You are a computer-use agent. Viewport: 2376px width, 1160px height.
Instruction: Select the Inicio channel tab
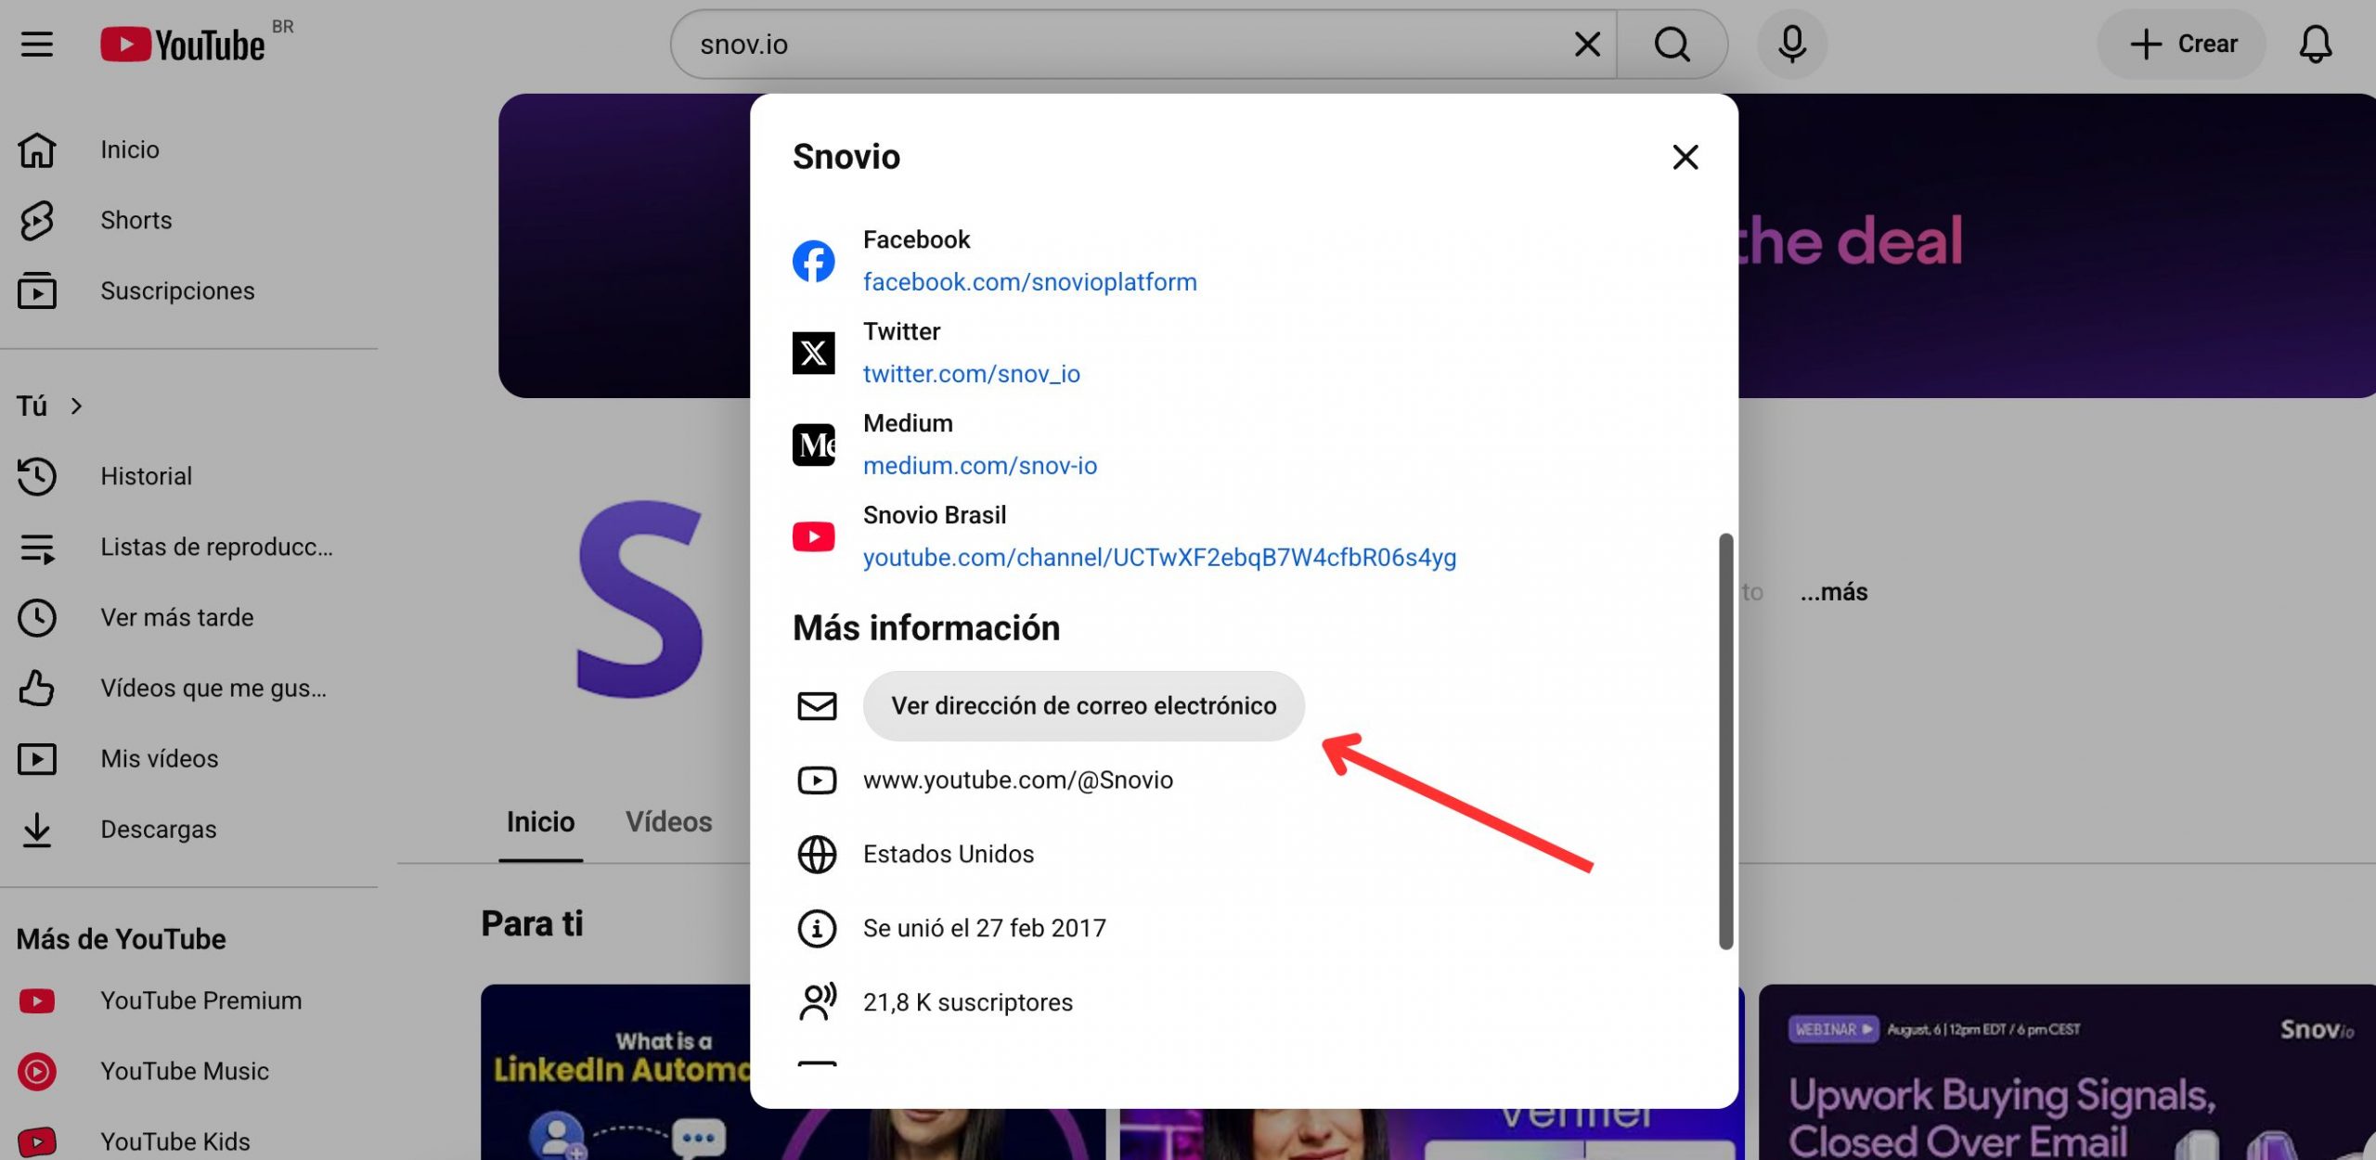coord(540,821)
